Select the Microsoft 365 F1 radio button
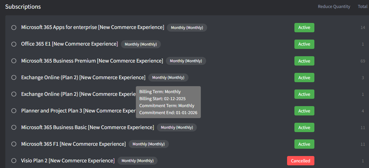Image resolution: width=369 pixels, height=168 pixels. [x=14, y=144]
